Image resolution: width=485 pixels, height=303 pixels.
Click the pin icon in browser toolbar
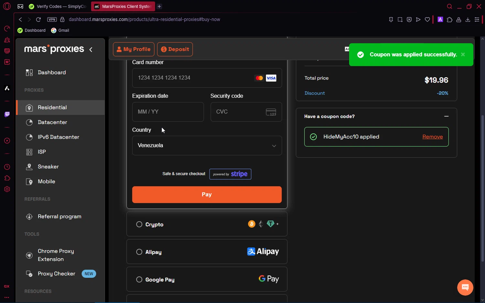[x=391, y=19]
